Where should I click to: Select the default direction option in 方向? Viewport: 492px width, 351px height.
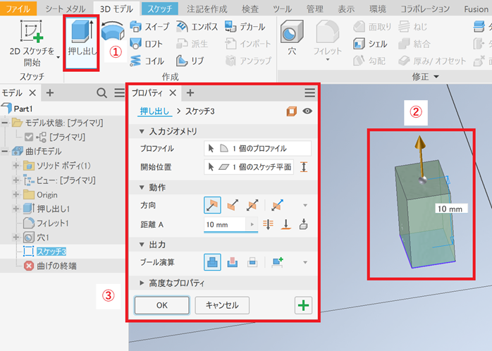pos(212,205)
